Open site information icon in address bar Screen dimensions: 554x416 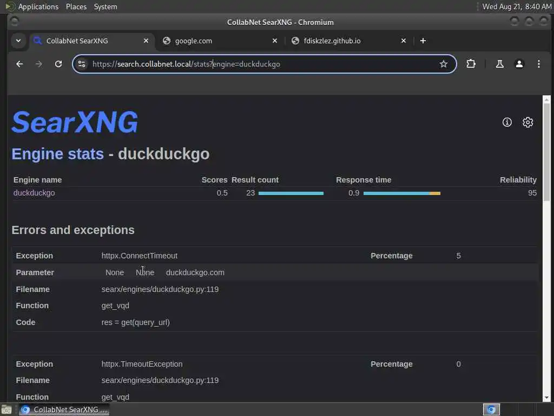point(82,64)
